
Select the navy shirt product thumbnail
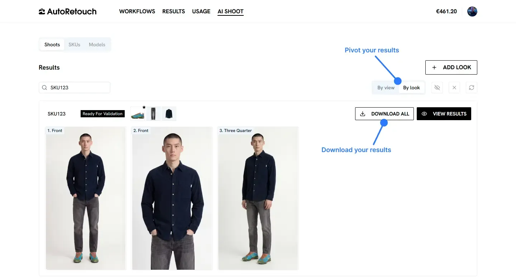(x=169, y=114)
